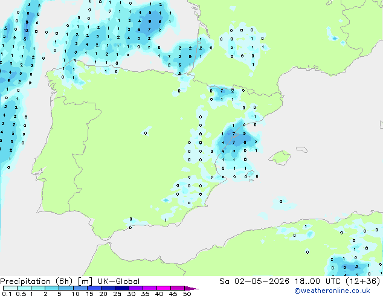Click the legend label '0.5'

[21, 294]
